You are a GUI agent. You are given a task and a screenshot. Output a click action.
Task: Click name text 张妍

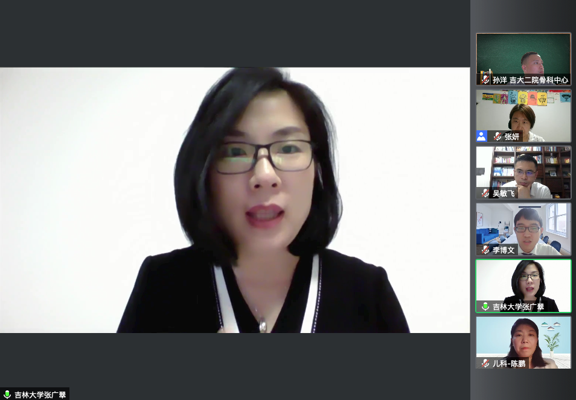(x=512, y=137)
